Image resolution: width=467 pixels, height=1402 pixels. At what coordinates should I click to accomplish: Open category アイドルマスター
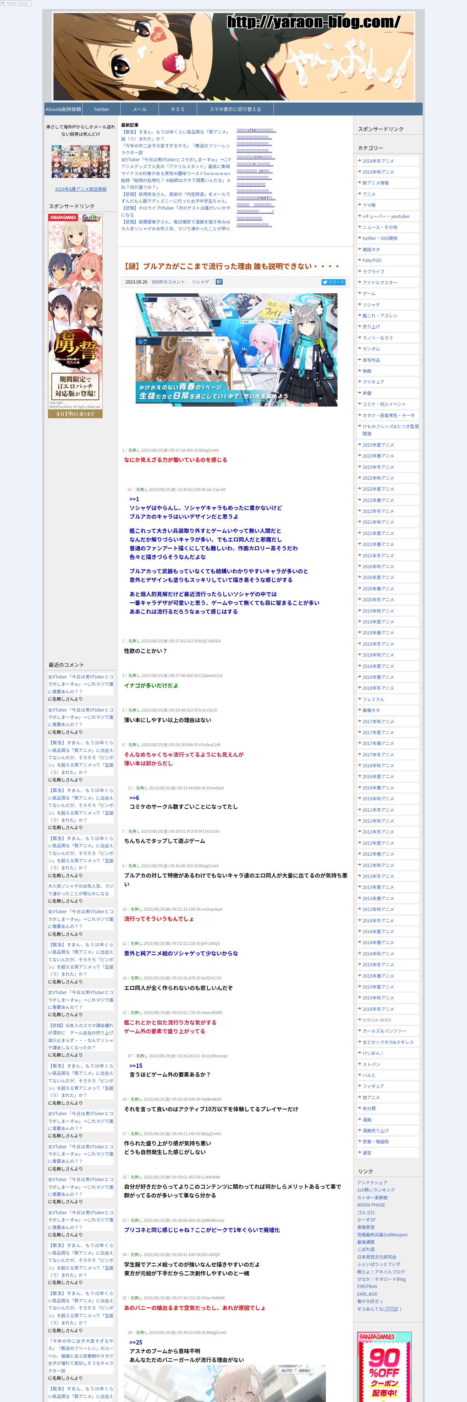[380, 282]
